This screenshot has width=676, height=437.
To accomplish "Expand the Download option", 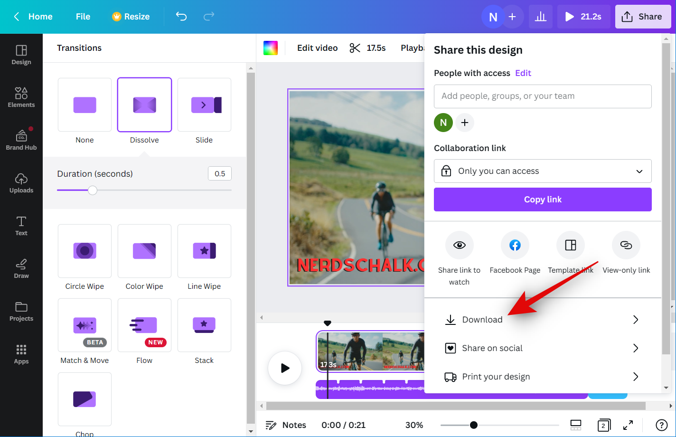I will pyautogui.click(x=542, y=320).
